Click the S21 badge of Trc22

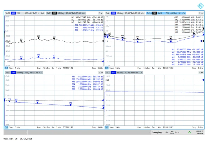(x=13, y=73)
